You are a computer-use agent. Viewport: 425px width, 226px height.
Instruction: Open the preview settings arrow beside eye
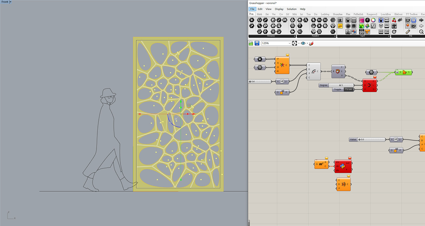[x=307, y=43]
